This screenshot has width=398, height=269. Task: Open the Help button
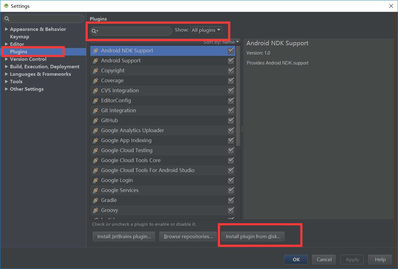380,259
